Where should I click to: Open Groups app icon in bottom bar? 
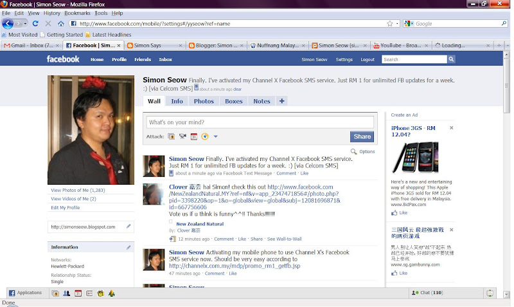pyautogui.click(x=67, y=293)
